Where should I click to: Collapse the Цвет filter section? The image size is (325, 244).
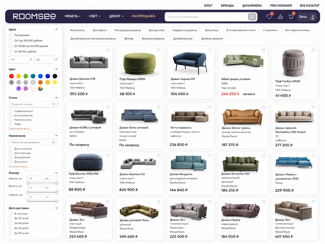(x=56, y=69)
